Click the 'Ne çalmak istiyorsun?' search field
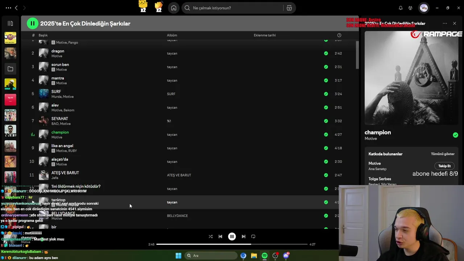 (x=232, y=8)
